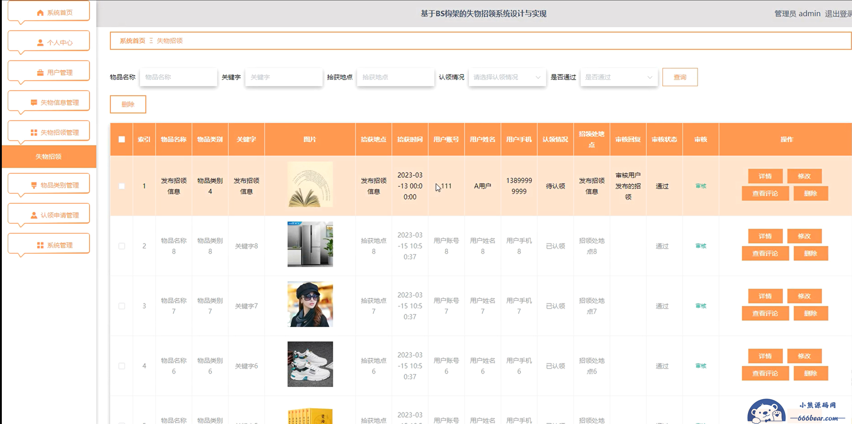This screenshot has height=424, width=852.
Task: Check the checkbox for row 1
Action: (122, 186)
